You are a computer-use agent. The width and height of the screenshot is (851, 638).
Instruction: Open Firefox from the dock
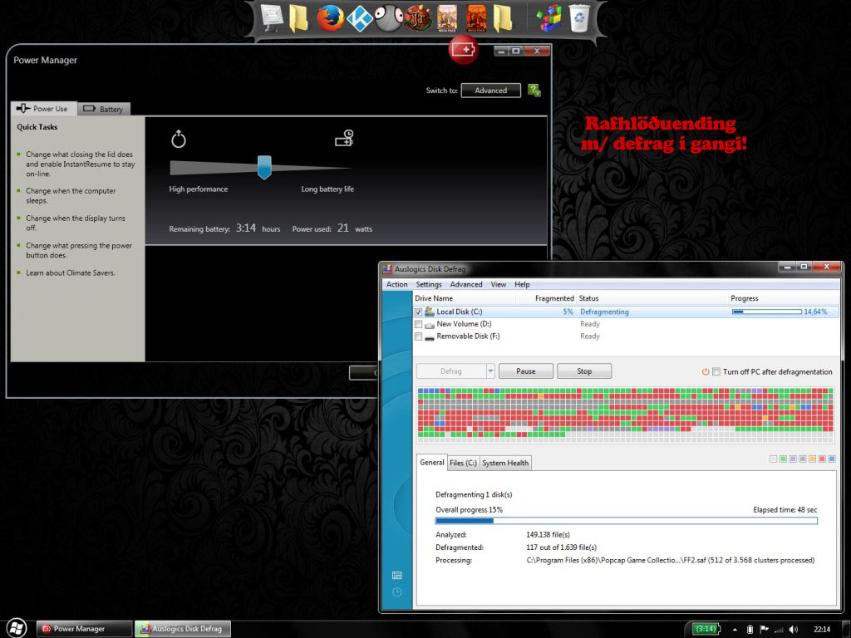pyautogui.click(x=330, y=17)
